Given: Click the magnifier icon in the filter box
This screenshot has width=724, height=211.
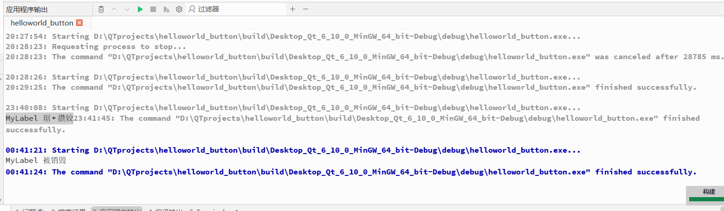Looking at the screenshot, I should pos(192,9).
